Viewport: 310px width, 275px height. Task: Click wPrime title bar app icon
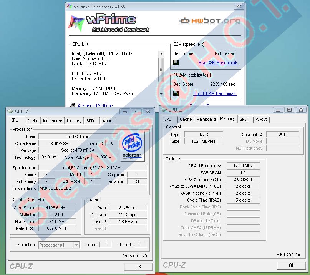70,7
